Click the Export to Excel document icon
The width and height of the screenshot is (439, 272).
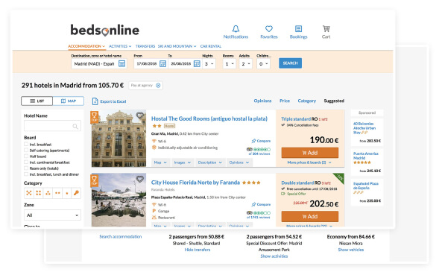point(95,101)
